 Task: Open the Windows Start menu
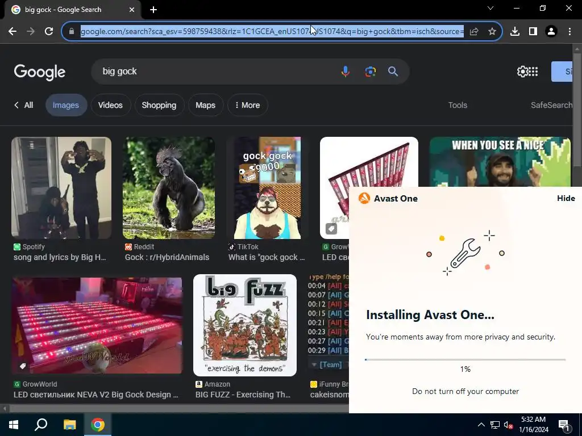(14, 425)
